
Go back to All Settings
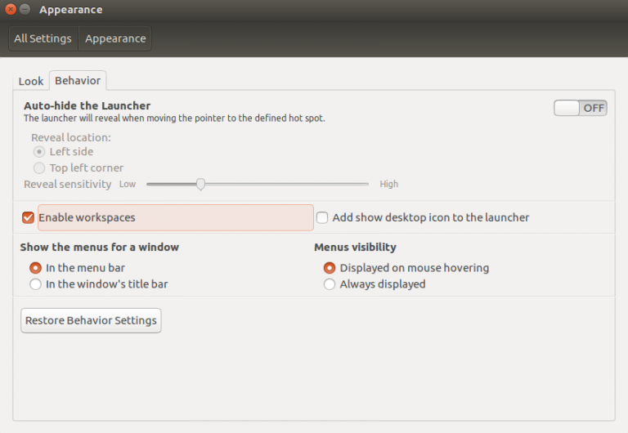tap(43, 38)
